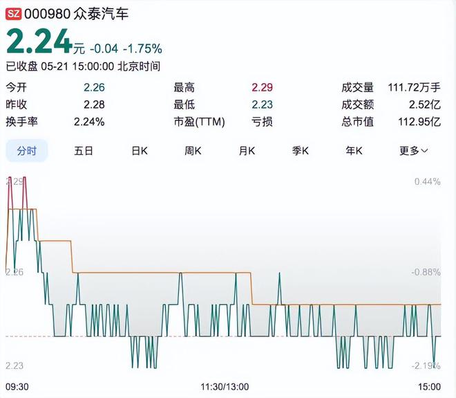Open the 季K quarterly chart tab

pos(301,150)
